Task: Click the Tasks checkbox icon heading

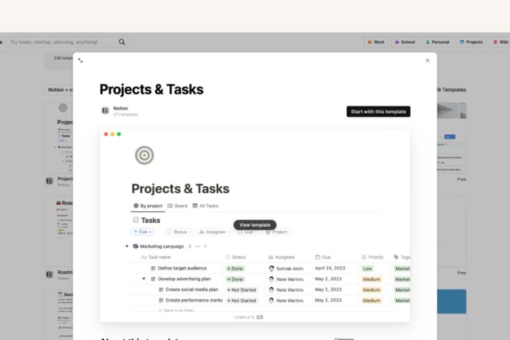Action: pos(135,220)
